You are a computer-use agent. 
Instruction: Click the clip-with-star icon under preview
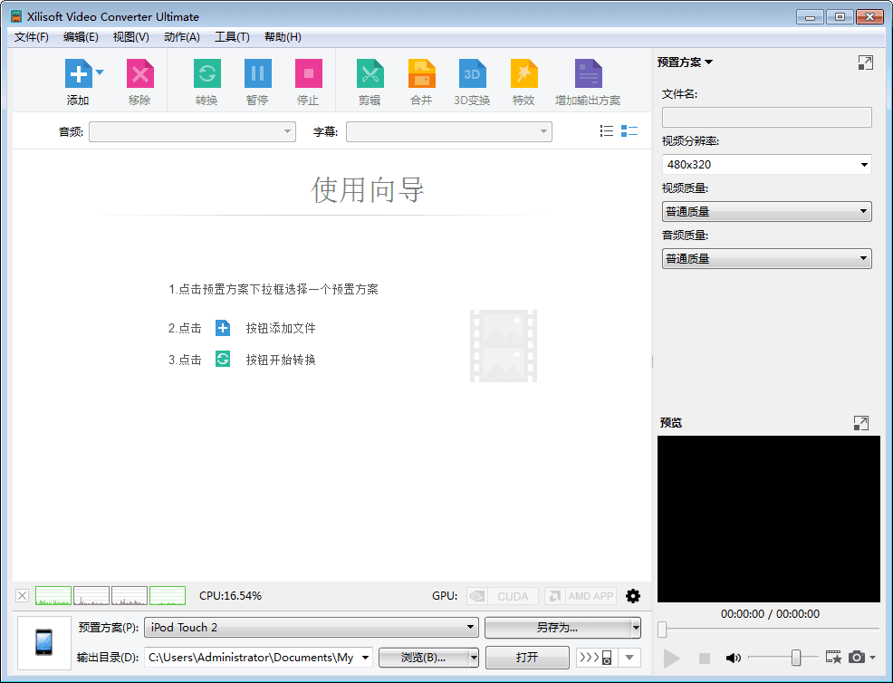[x=833, y=658]
